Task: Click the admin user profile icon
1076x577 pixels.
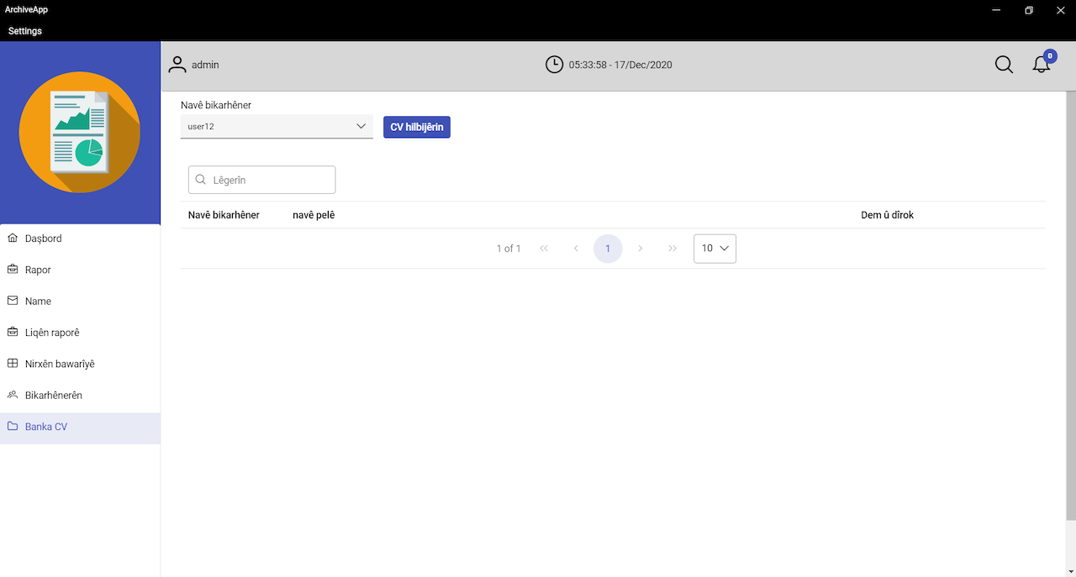Action: pyautogui.click(x=177, y=65)
